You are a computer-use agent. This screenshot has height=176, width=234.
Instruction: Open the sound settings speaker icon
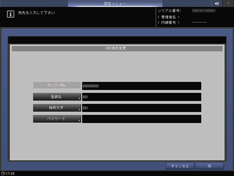[x=217, y=3]
